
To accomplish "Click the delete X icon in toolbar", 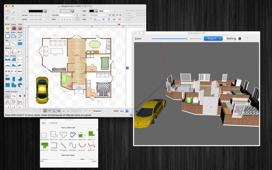I will [14, 12].
